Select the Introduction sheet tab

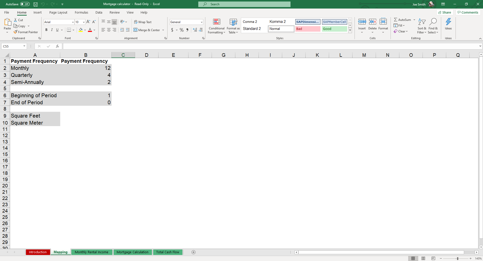38,252
